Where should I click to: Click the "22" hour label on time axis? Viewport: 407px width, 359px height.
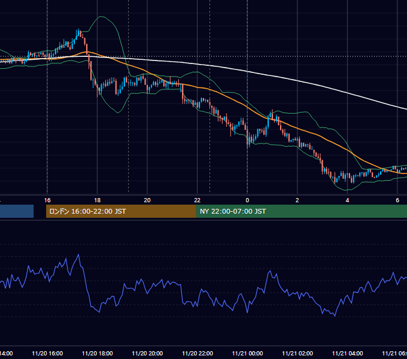pos(198,200)
